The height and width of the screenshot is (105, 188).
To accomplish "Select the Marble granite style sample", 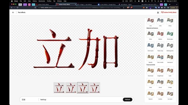I will tap(170, 45).
